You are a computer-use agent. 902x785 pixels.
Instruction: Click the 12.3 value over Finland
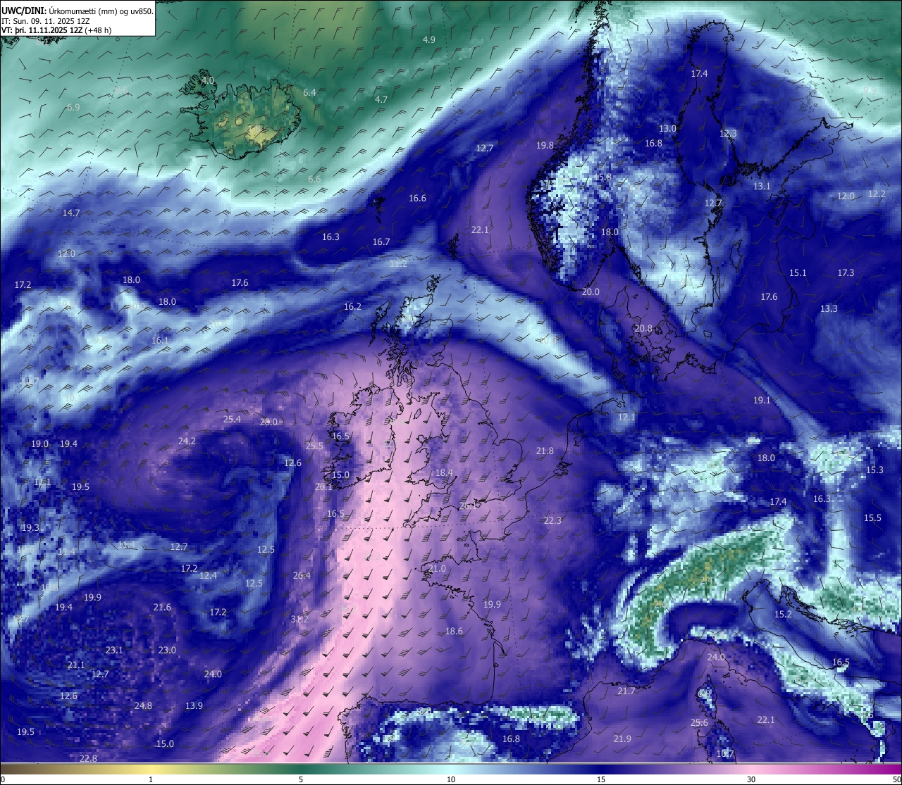pos(728,134)
